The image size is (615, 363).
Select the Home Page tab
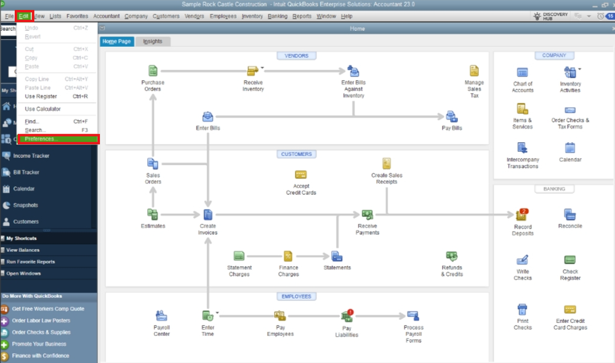(117, 41)
